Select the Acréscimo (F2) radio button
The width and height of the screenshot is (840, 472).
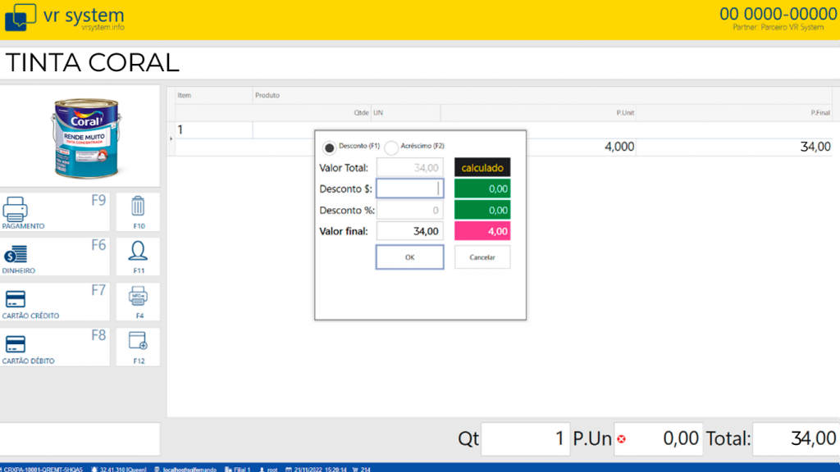(391, 147)
